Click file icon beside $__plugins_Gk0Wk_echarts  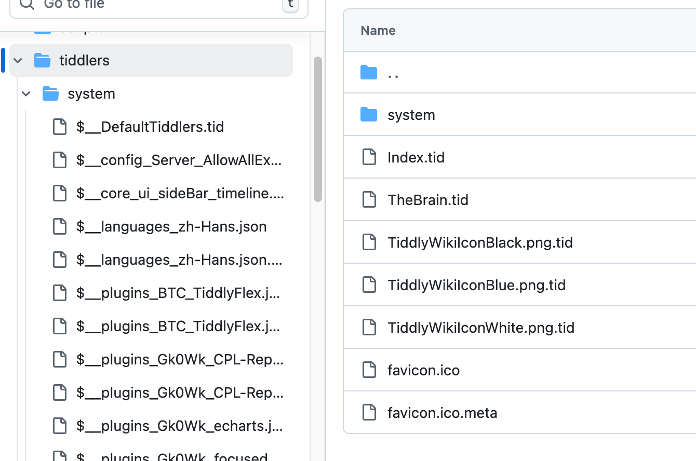coord(60,426)
